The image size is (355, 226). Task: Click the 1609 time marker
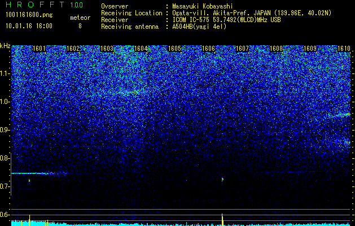coord(310,49)
